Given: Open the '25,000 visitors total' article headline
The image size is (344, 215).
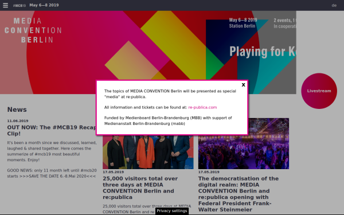Looking at the screenshot, I should click(x=140, y=188).
